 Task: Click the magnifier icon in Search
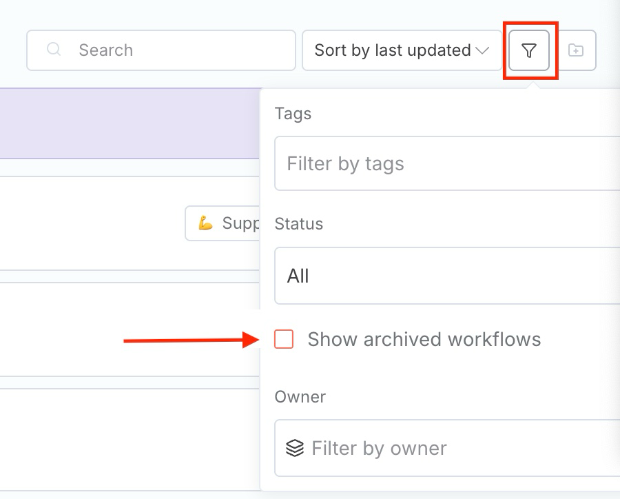[54, 50]
